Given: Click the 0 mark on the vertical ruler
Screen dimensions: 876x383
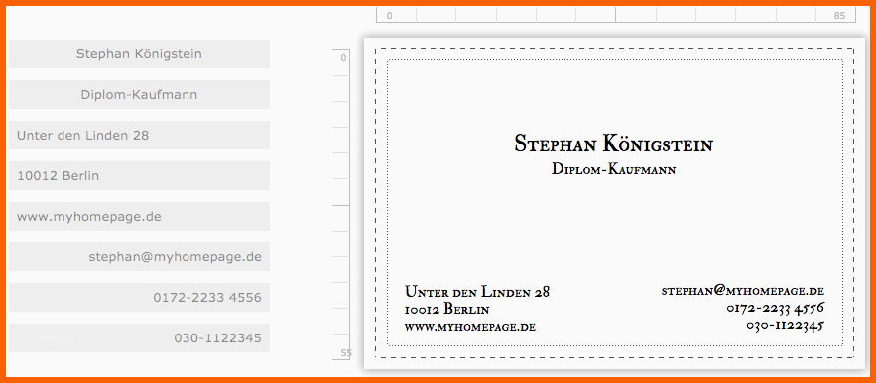Looking at the screenshot, I should pyautogui.click(x=343, y=58).
